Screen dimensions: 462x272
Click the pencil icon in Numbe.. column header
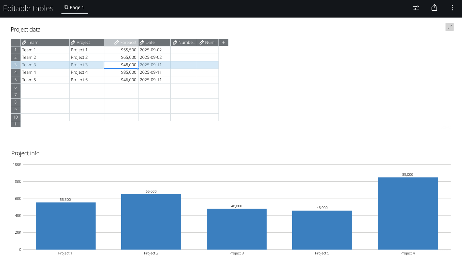click(x=175, y=43)
